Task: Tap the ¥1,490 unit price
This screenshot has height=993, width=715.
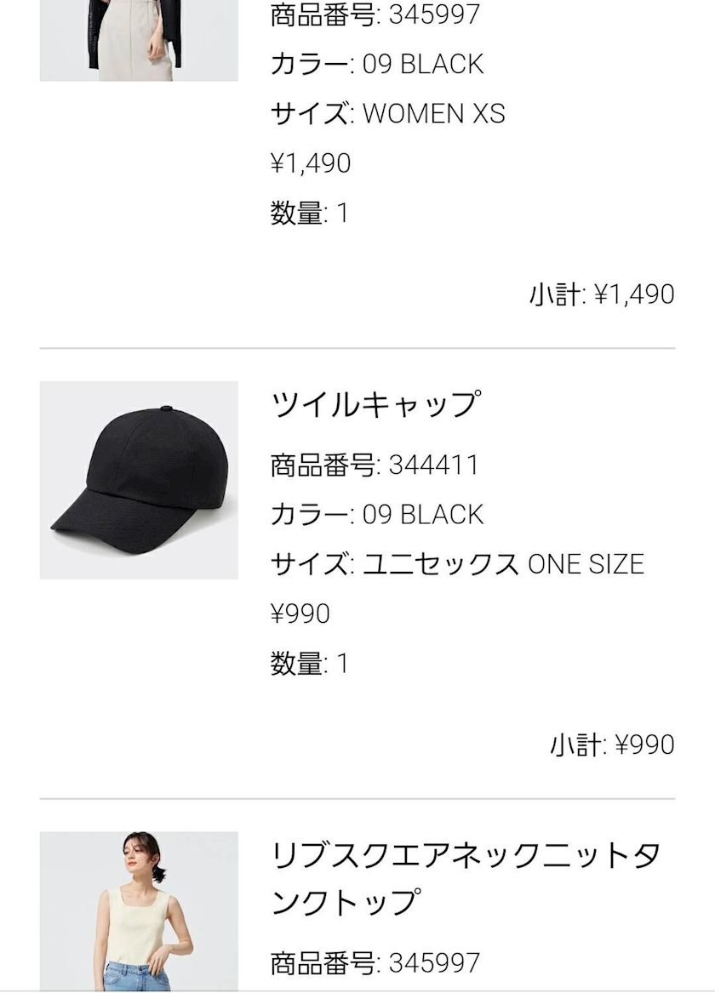Action: pyautogui.click(x=310, y=163)
